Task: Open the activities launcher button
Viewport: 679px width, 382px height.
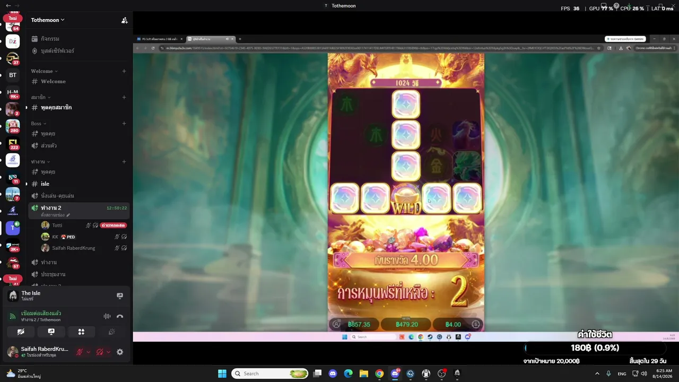Action: tap(81, 332)
